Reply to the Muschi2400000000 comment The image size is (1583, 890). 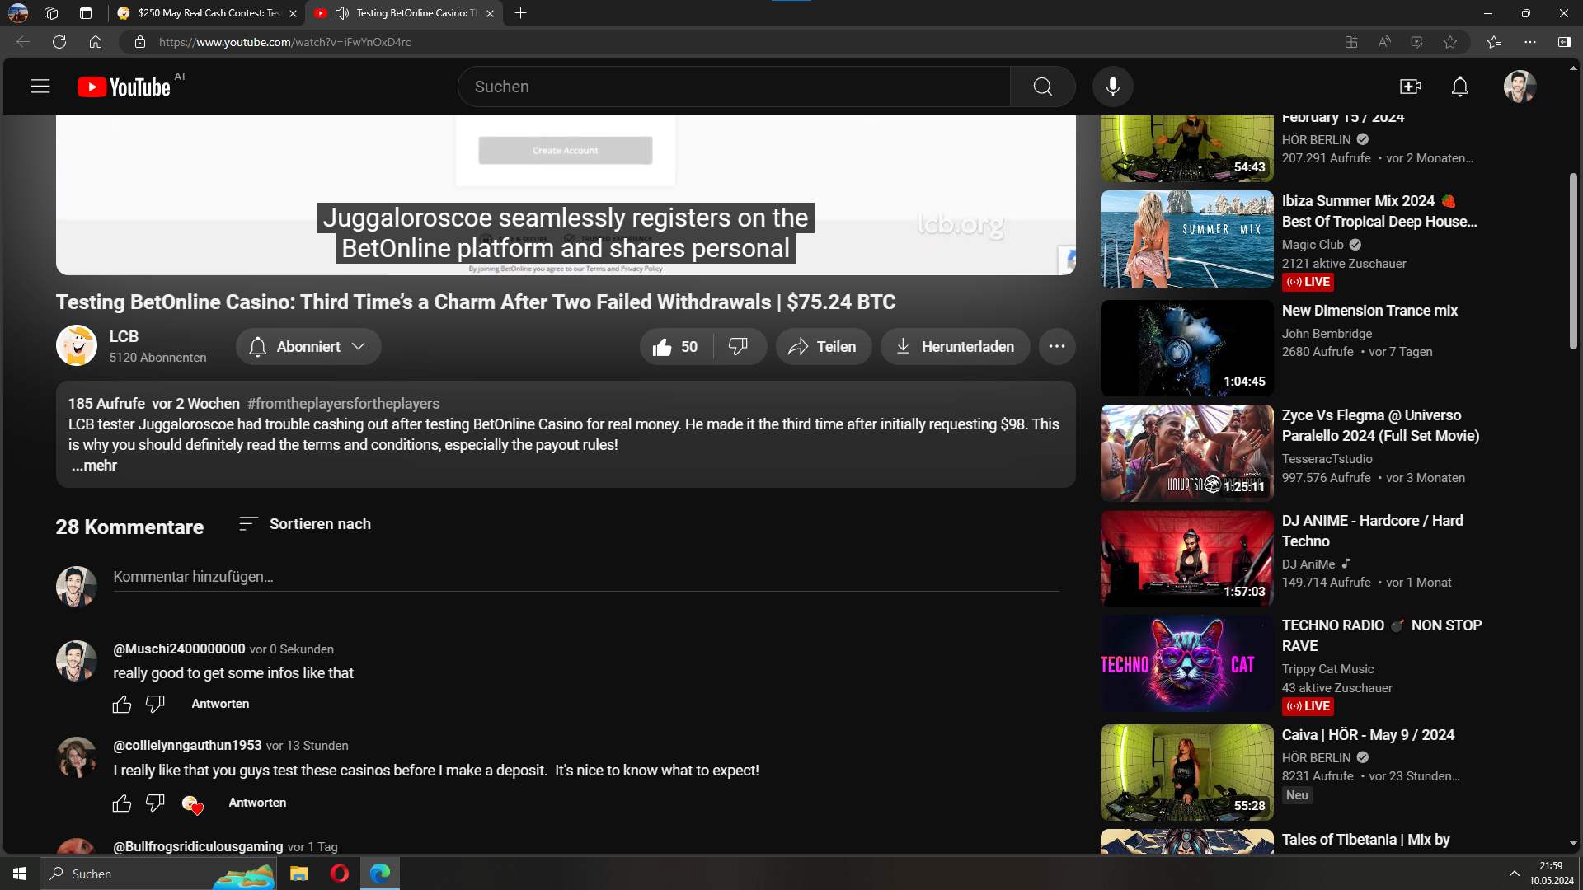220,704
